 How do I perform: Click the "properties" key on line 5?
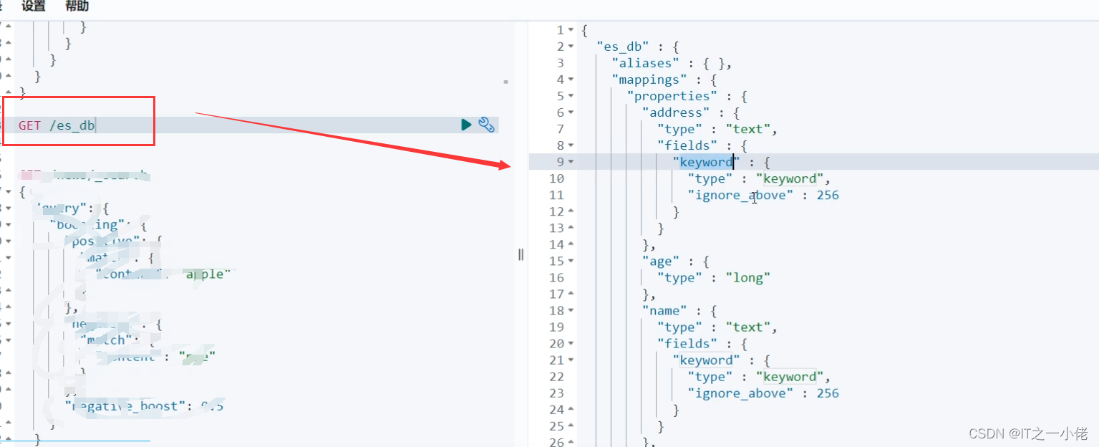tap(672, 96)
